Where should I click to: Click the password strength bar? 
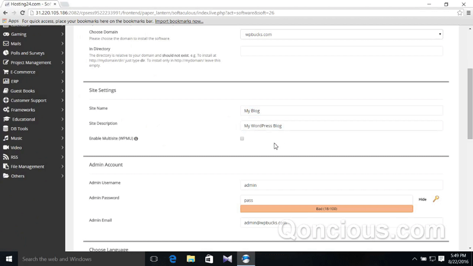point(326,209)
